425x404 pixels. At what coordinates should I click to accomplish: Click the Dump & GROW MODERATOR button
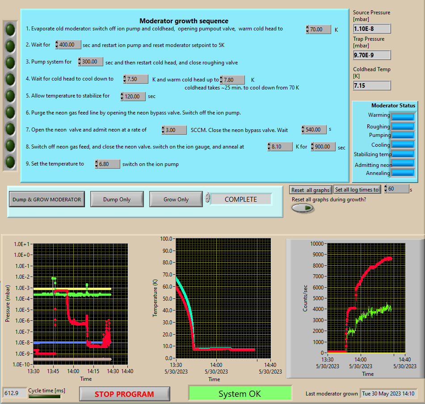[x=46, y=199]
